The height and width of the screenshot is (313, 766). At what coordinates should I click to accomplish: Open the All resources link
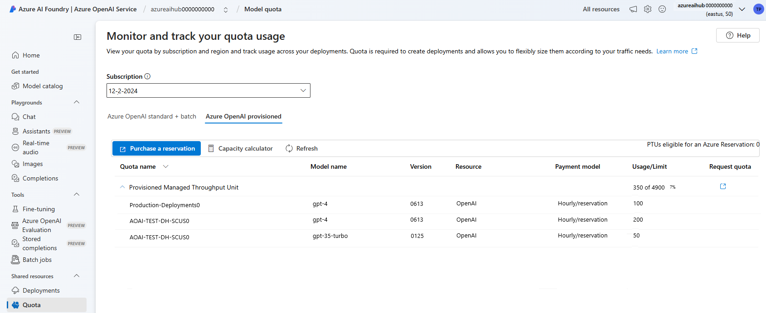601,9
